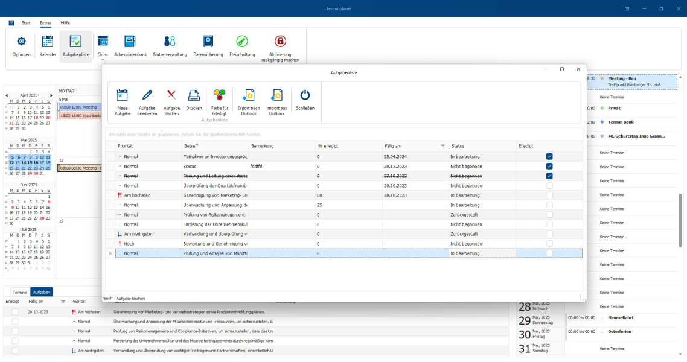Open Aufgabe bearbeiten in the toolbar
687x362 pixels.
pos(147,95)
